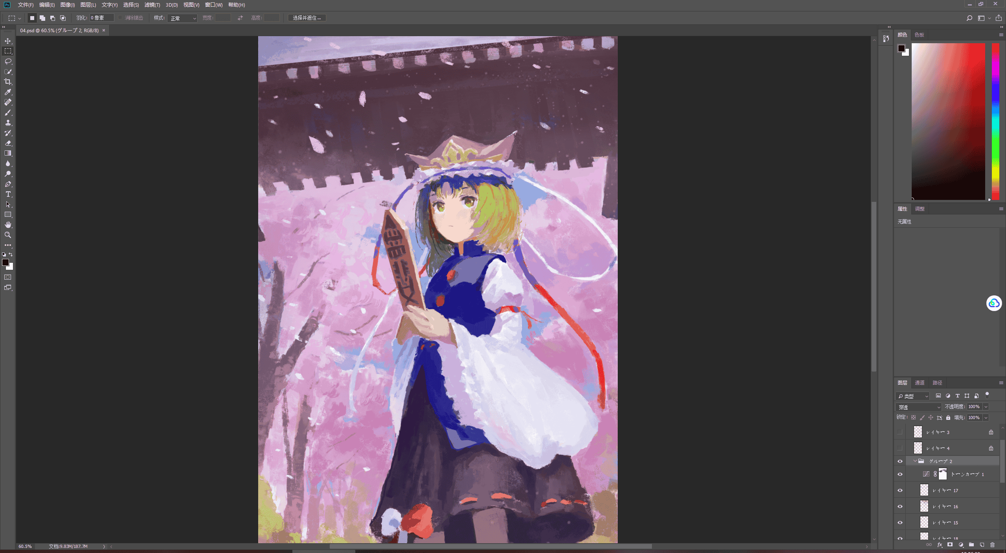Screen dimensions: 1006x553
Task: Open the 填充 fill dropdown arrow
Action: pos(986,418)
